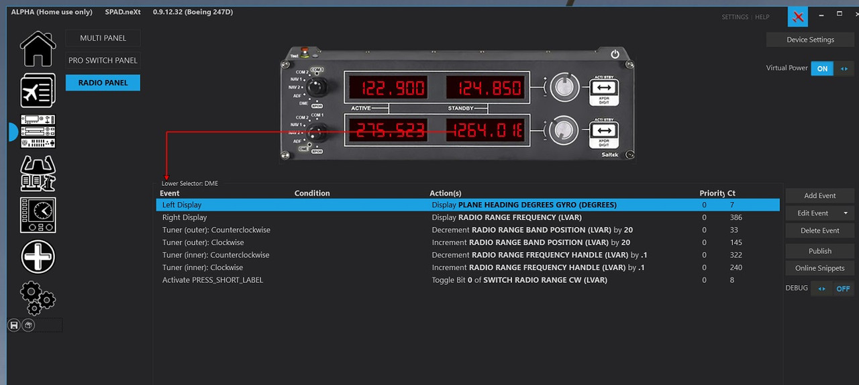The height and width of the screenshot is (385, 859).
Task: Click Display RADIO RANGE FREQUENCY (LVAR) action
Action: pos(507,217)
